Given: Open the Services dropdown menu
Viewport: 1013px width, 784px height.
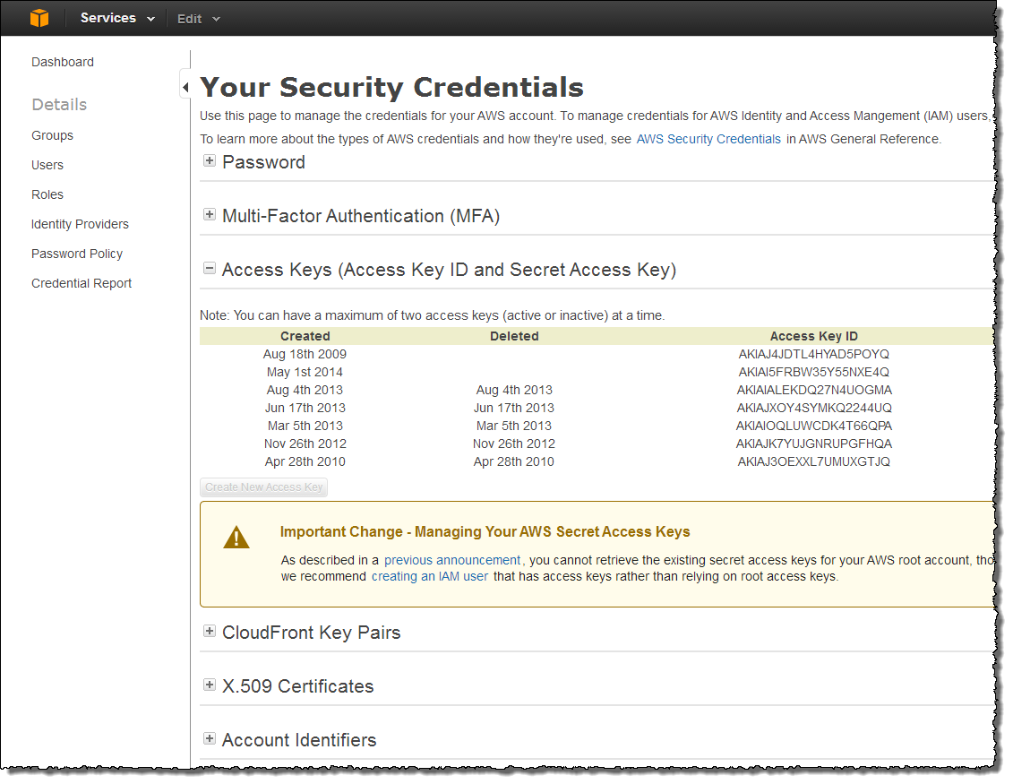Looking at the screenshot, I should [x=117, y=18].
